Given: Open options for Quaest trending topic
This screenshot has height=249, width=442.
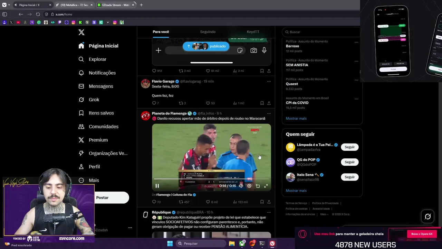Looking at the screenshot, I should pos(356,80).
